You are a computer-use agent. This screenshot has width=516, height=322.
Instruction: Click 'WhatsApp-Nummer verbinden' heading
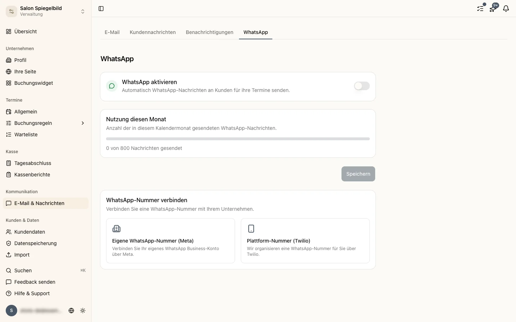tap(147, 200)
